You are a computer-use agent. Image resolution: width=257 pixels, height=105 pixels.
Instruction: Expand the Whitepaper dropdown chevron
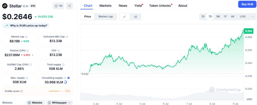pyautogui.click(x=70, y=103)
